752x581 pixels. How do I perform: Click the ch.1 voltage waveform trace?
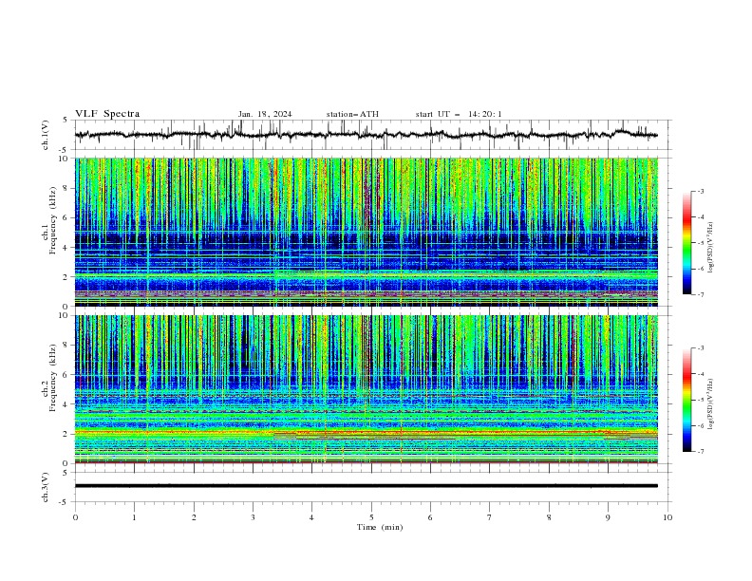pyautogui.click(x=366, y=135)
